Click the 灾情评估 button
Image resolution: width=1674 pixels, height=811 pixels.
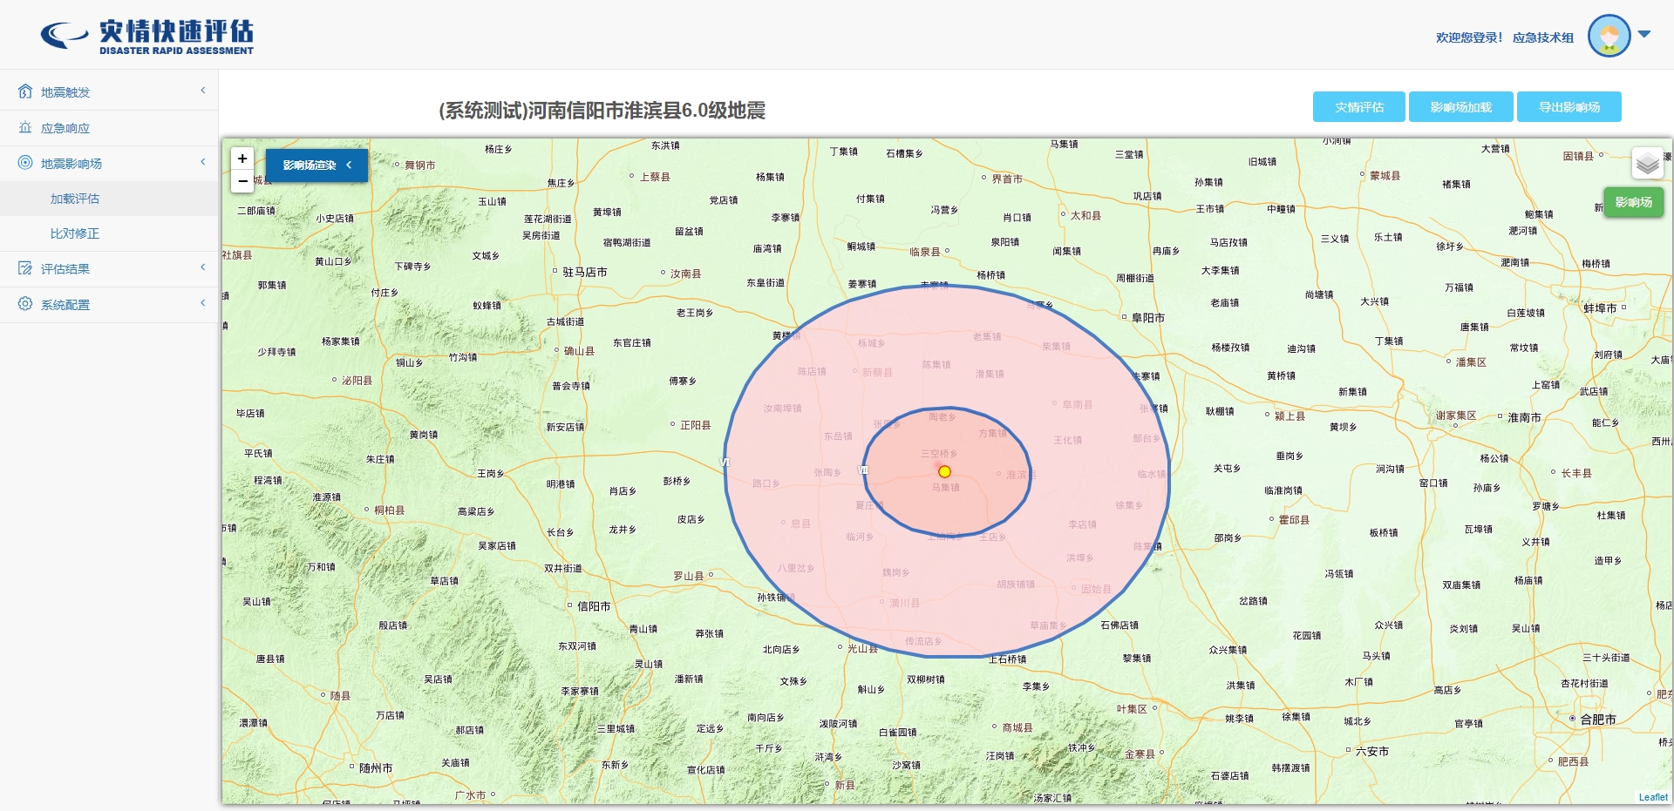click(x=1358, y=107)
